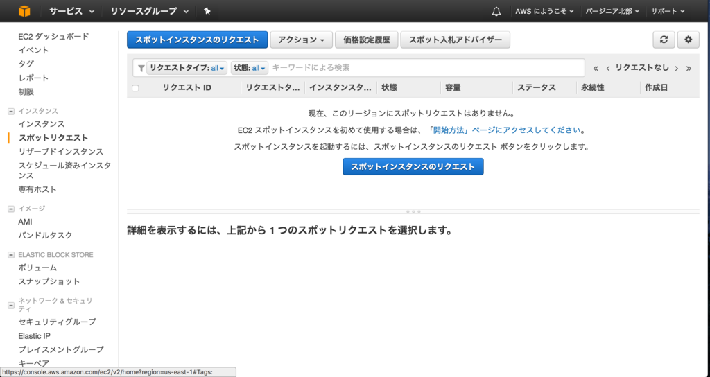Click the center スポットインスタンスのリクエスト button
Image resolution: width=710 pixels, height=377 pixels.
[x=413, y=166]
